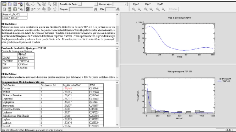Select the Exponencial distribution row
The image size is (236, 132).
[53, 106]
